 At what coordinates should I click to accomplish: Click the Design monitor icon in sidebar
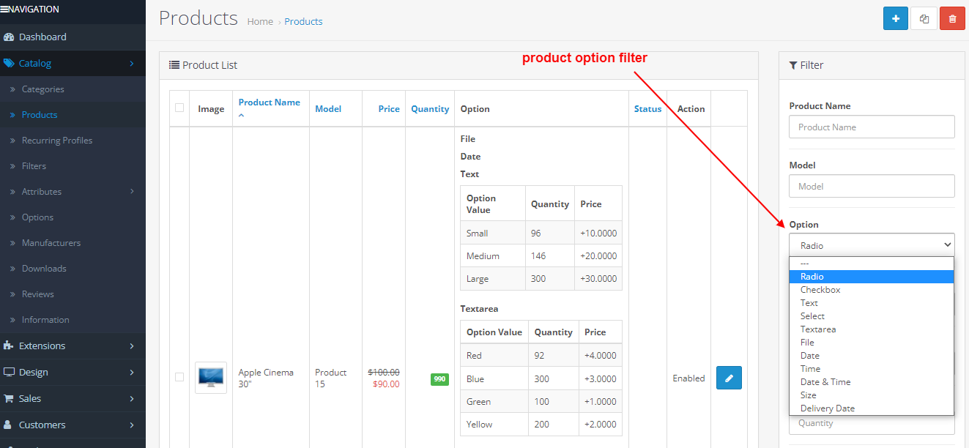point(9,372)
